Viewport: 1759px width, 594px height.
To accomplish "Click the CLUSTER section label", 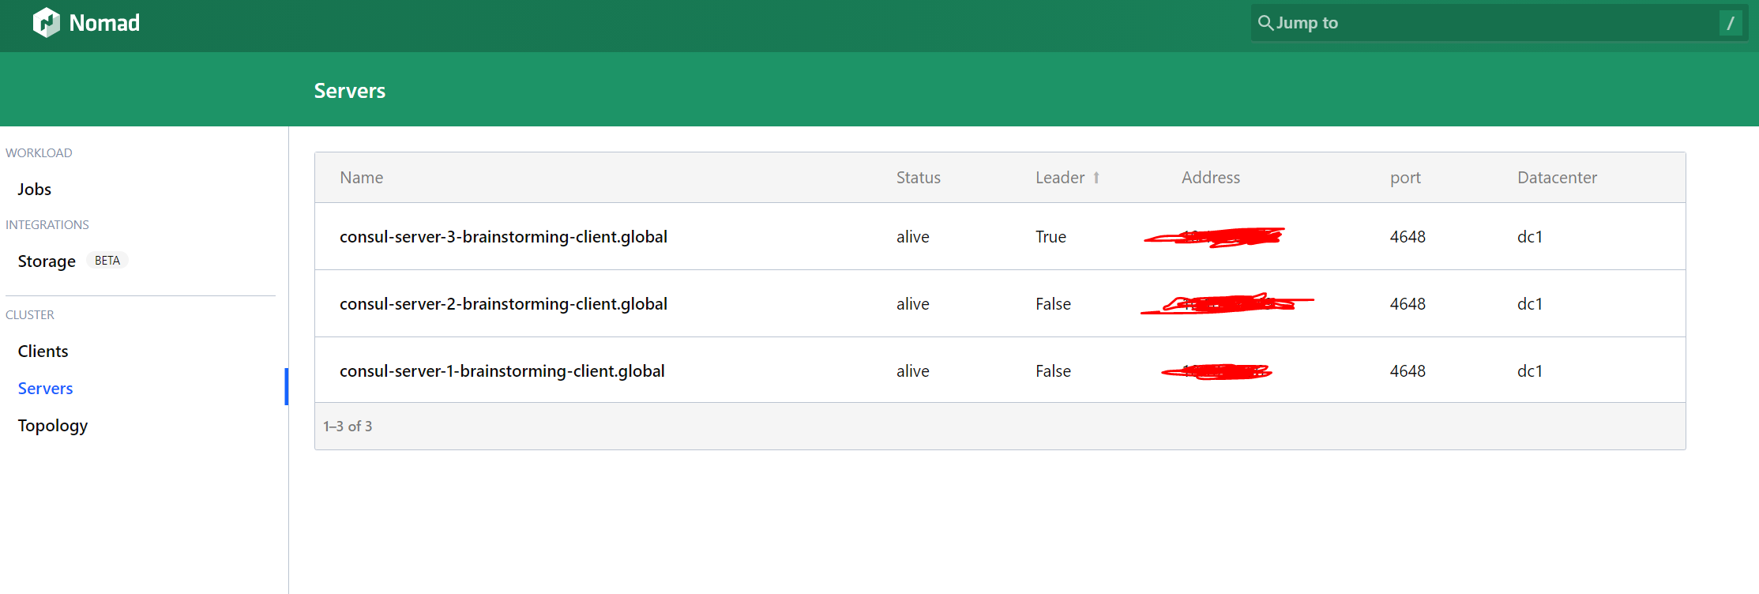I will click(x=30, y=315).
